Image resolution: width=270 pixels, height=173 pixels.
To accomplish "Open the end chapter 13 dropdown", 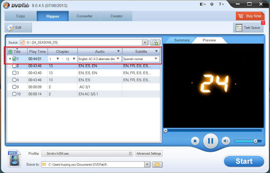I will click(x=74, y=59).
